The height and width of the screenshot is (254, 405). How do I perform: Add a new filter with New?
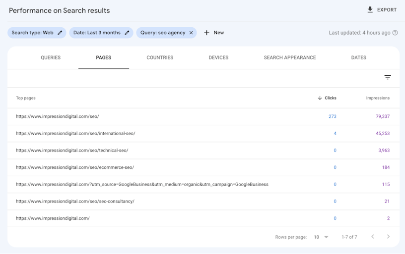point(214,33)
